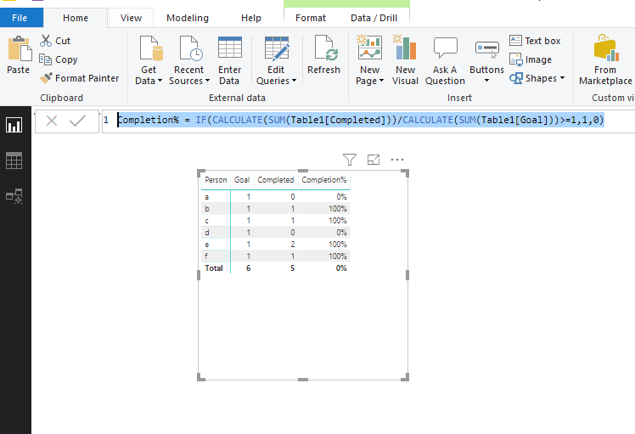The width and height of the screenshot is (635, 434).
Task: Cancel the formula with X
Action: coord(52,121)
